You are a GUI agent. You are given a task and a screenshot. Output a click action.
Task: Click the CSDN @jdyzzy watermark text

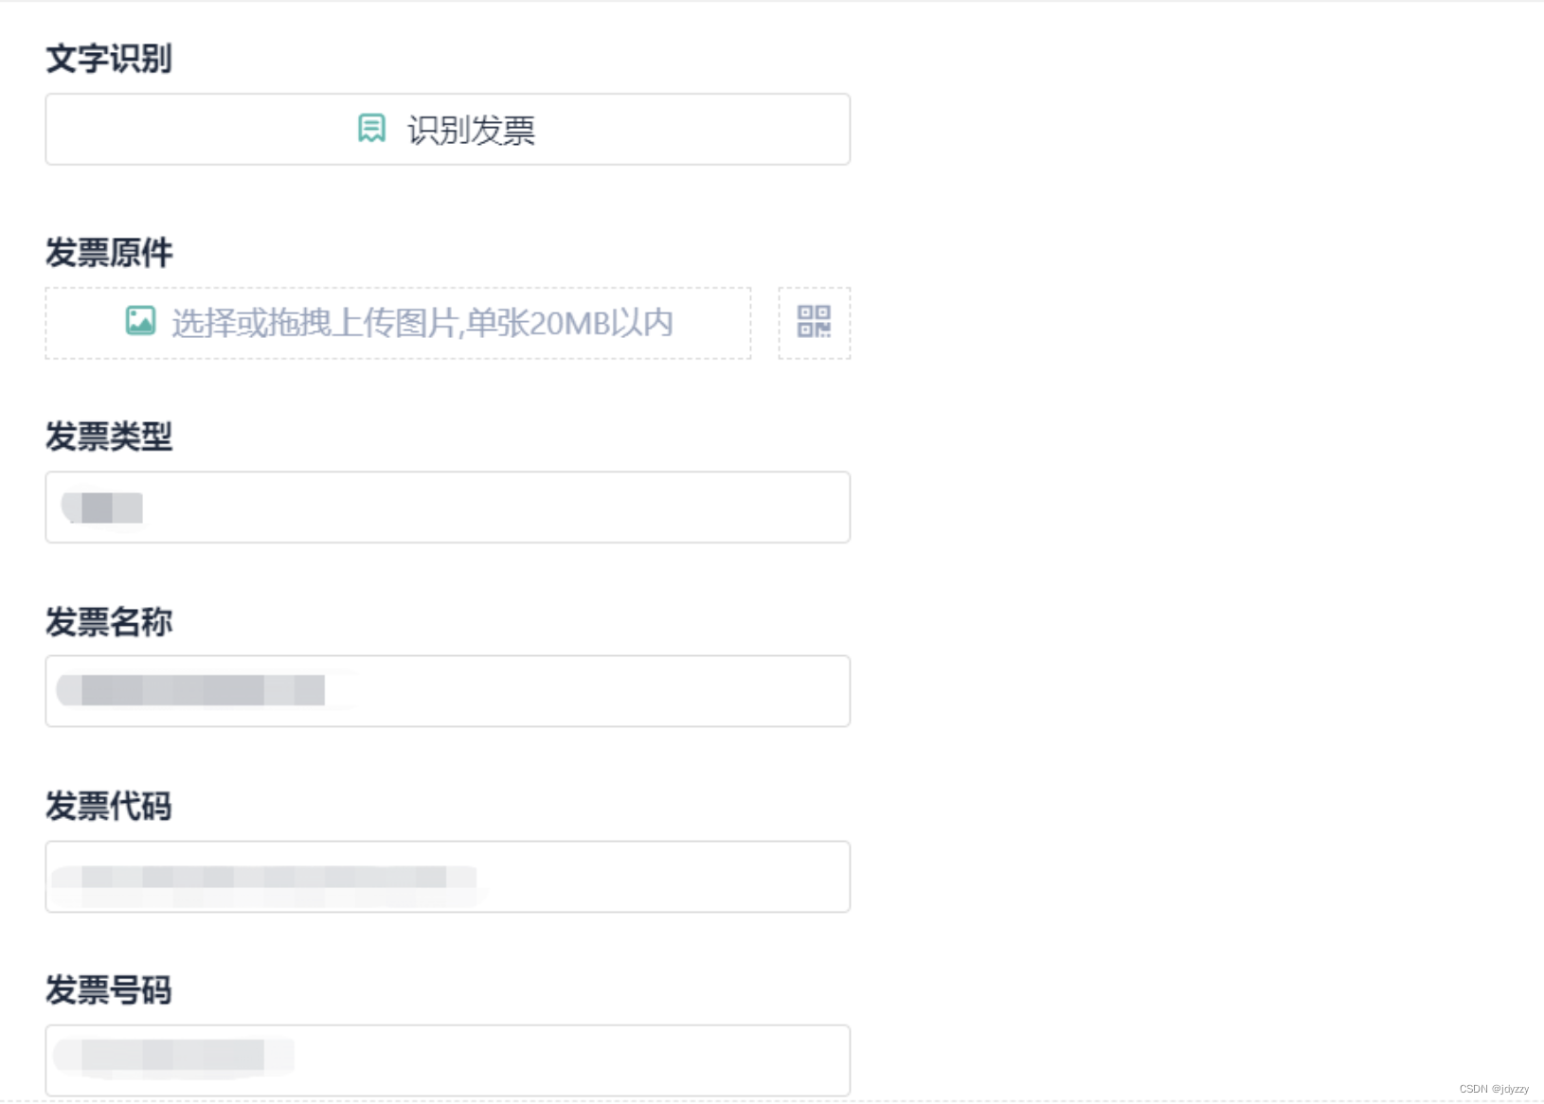click(1494, 1089)
